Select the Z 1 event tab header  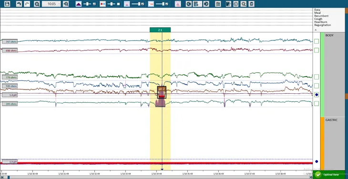[x=160, y=30]
